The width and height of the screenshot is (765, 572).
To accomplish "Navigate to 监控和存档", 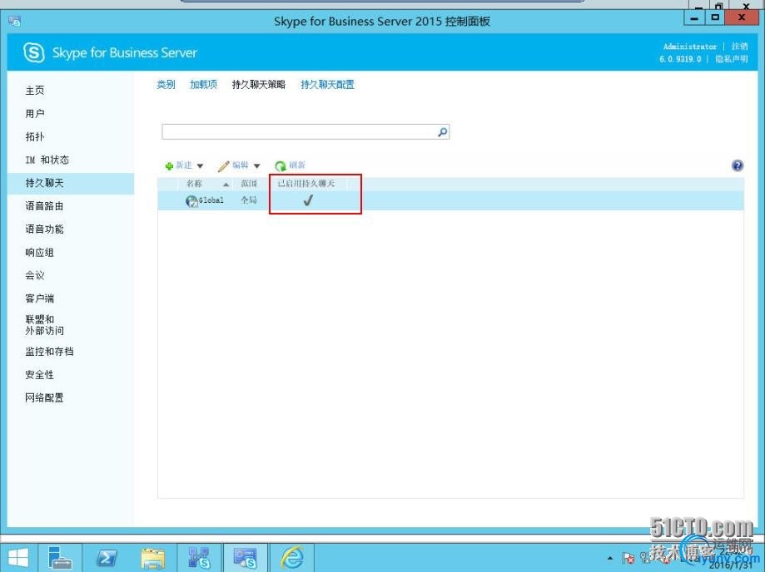I will [49, 352].
